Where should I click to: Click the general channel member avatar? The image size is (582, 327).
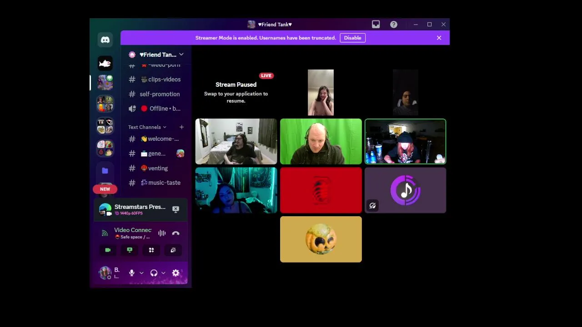tap(181, 154)
